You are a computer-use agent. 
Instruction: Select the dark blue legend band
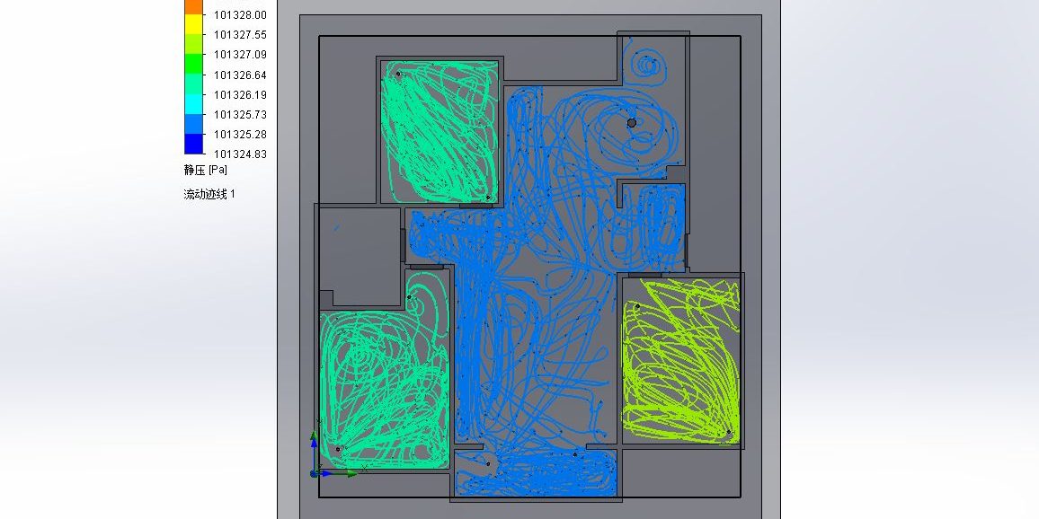(194, 144)
